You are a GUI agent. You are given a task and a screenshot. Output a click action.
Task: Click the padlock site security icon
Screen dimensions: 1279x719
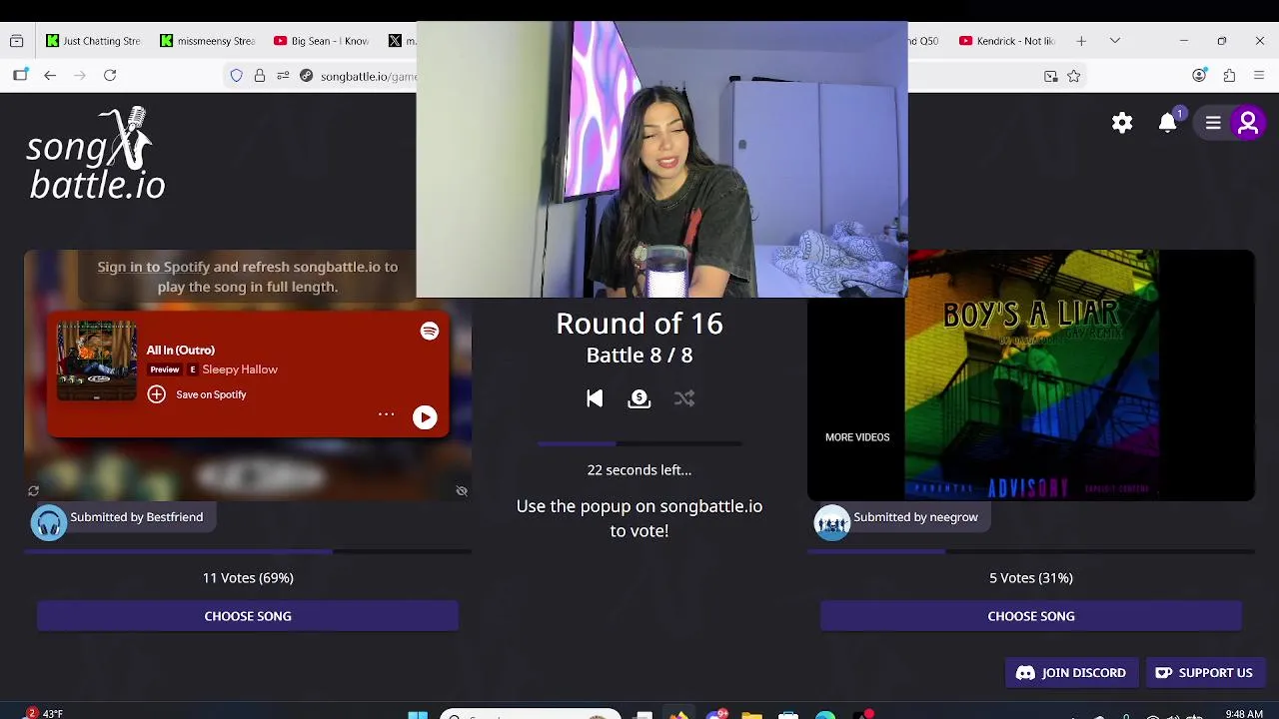[x=260, y=76]
